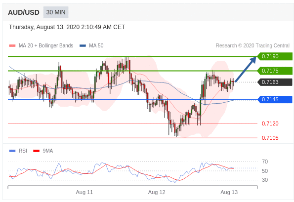Open the Research Trading Central credit link

[x=252, y=46]
